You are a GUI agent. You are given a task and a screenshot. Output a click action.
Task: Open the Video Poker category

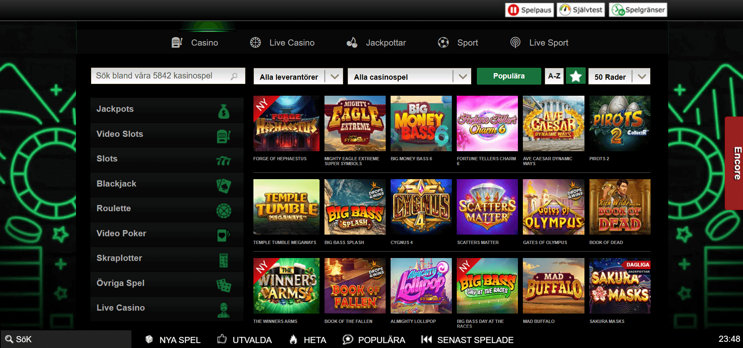click(167, 234)
